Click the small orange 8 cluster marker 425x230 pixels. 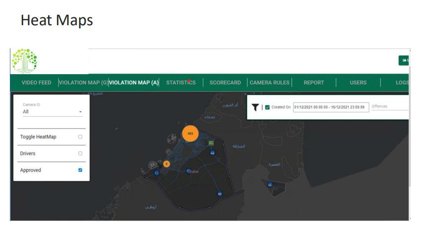[x=166, y=164]
